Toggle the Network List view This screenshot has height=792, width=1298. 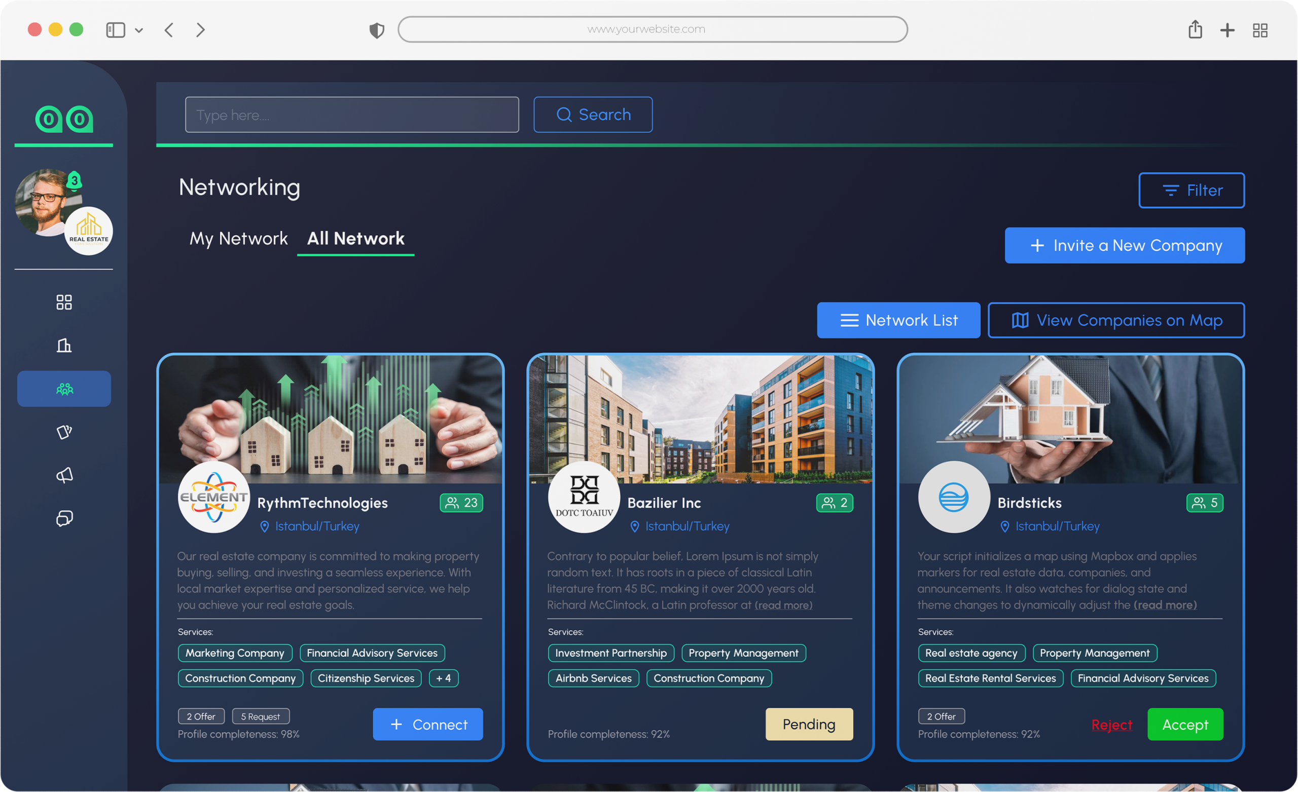[x=898, y=320]
